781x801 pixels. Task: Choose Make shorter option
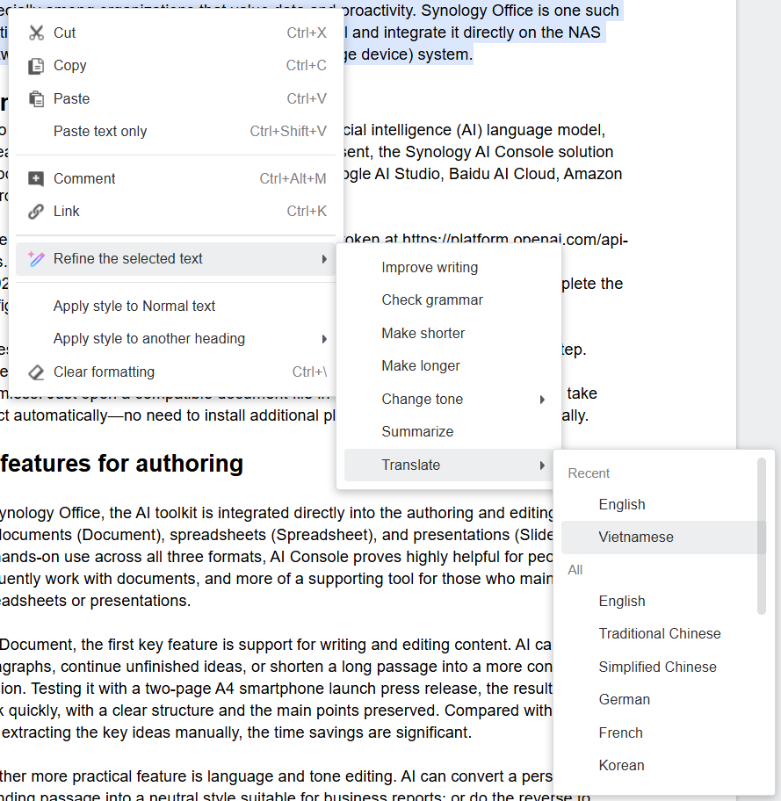pos(423,334)
